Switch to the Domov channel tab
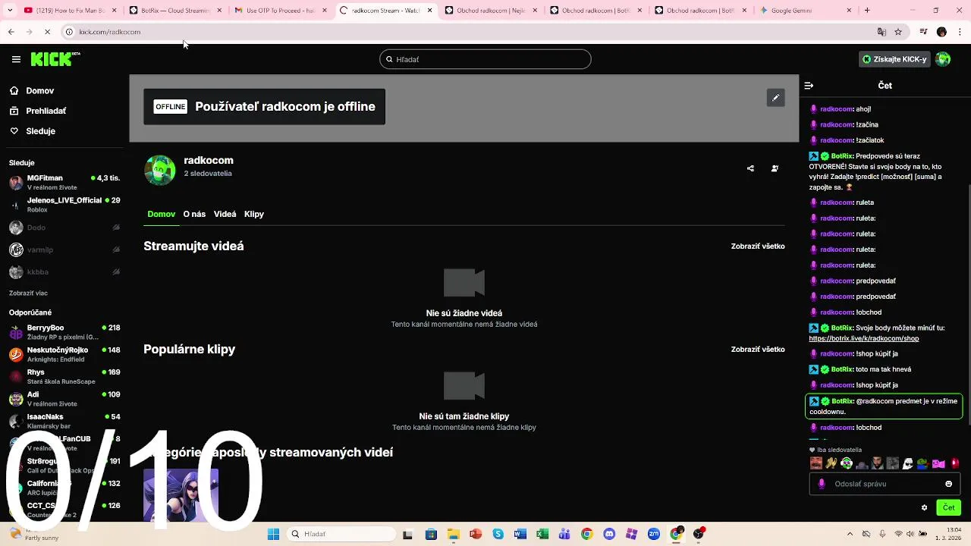 click(161, 215)
